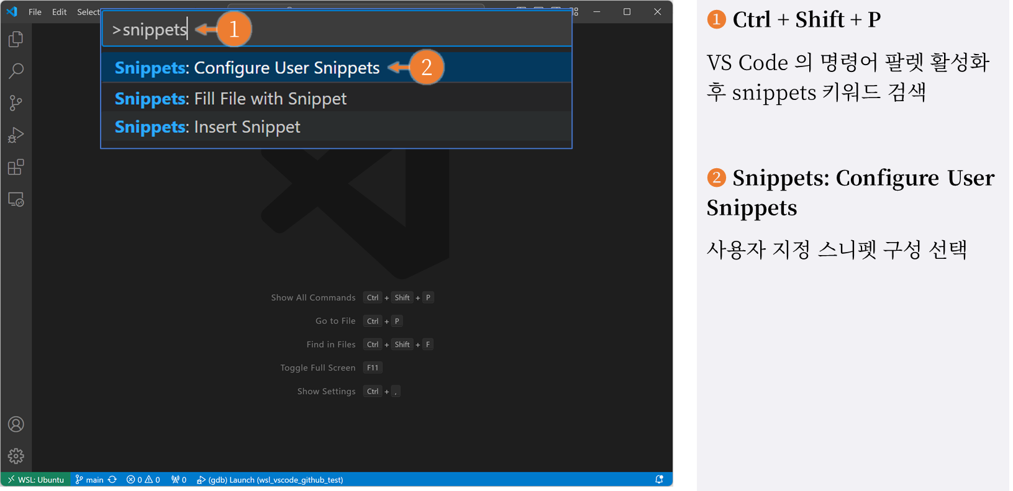Viewport: 1013px width, 491px height.
Task: Click the forwarded ports indicator showing 0
Action: 179,480
